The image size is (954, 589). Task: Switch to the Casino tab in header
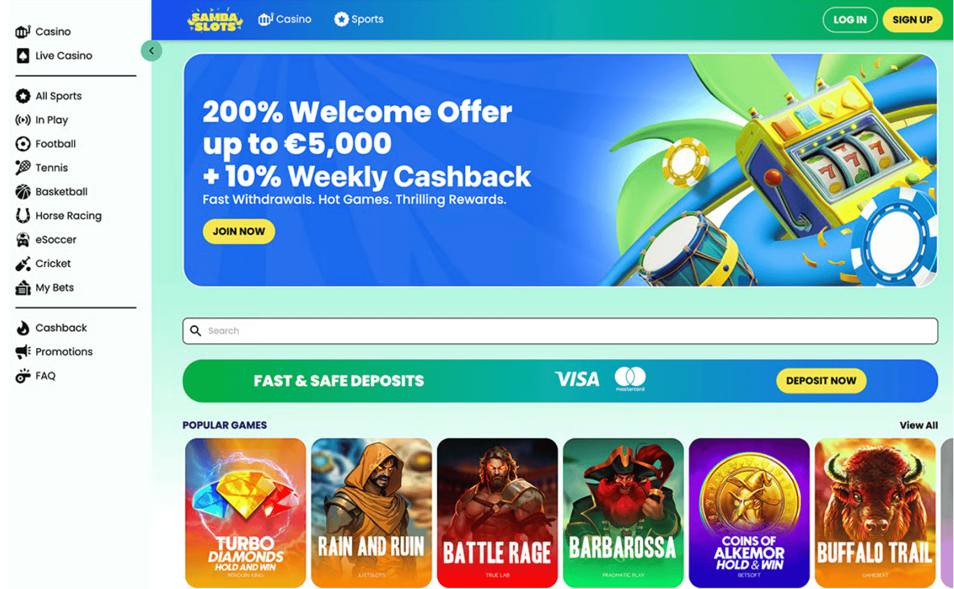284,20
